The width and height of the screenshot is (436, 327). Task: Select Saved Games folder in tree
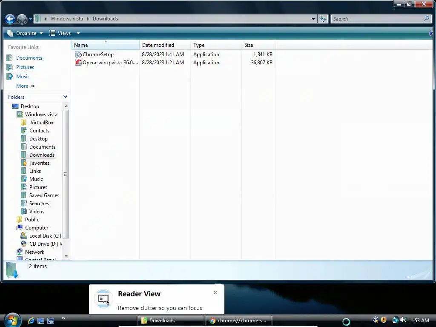tap(44, 195)
